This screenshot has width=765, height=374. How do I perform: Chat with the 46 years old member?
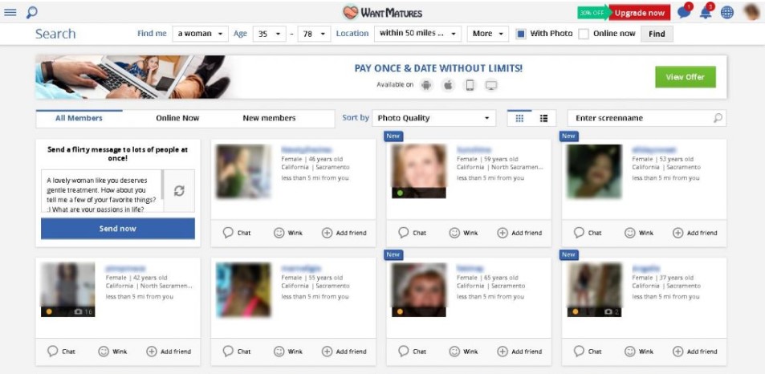(237, 233)
